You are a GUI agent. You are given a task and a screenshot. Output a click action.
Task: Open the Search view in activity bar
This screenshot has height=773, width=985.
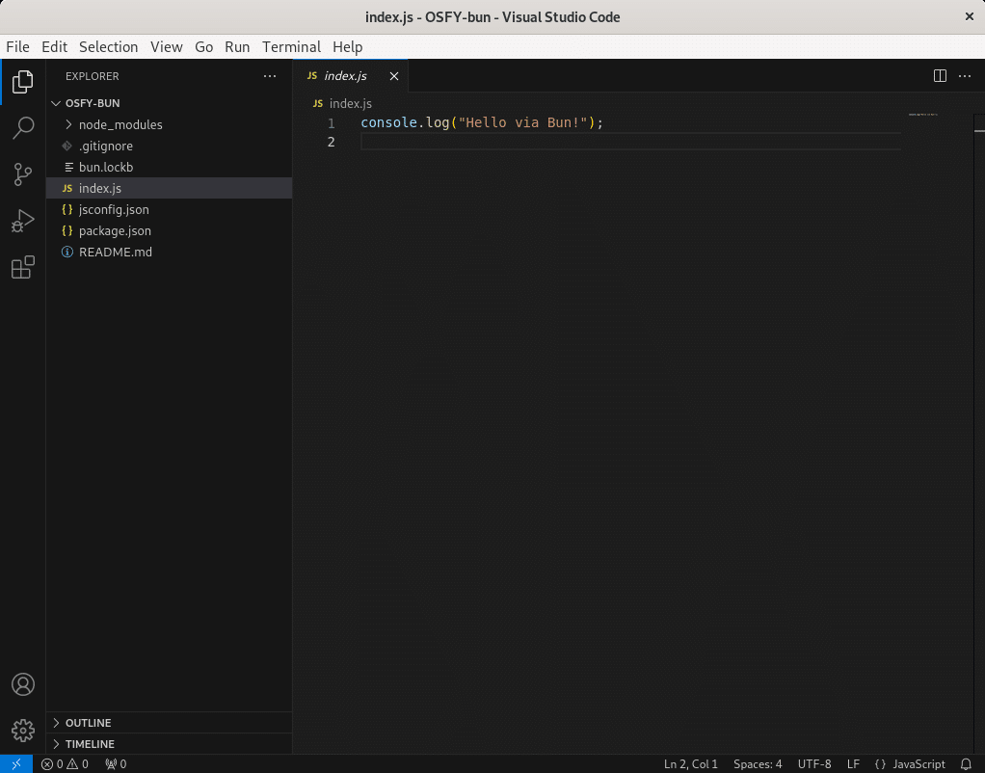click(x=23, y=127)
